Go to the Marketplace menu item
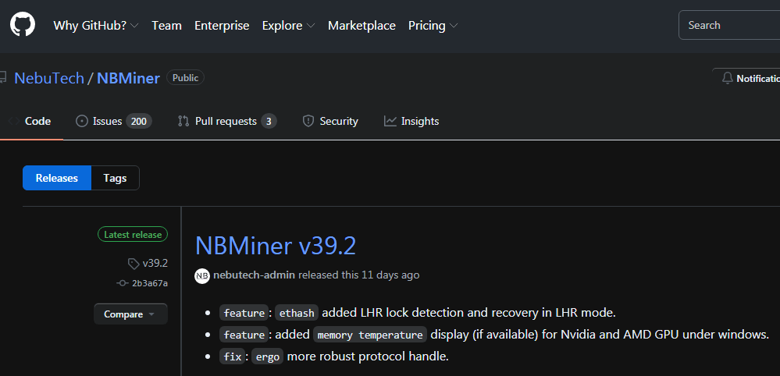The width and height of the screenshot is (780, 376). tap(362, 26)
